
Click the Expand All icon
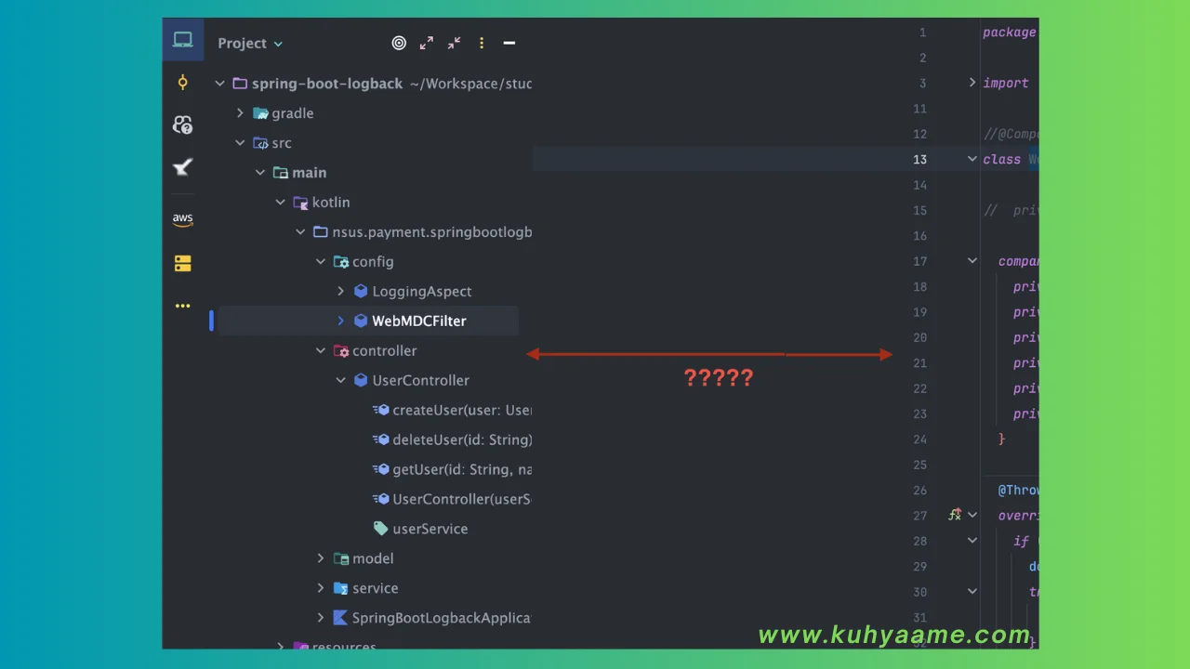(427, 43)
